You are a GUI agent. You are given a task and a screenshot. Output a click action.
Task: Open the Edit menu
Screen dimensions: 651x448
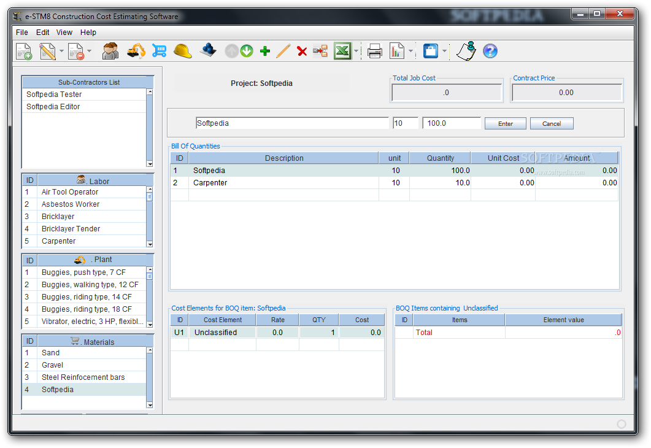click(42, 33)
